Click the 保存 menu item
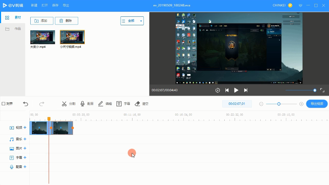Screen dimensions: 329x185 tap(55, 5)
